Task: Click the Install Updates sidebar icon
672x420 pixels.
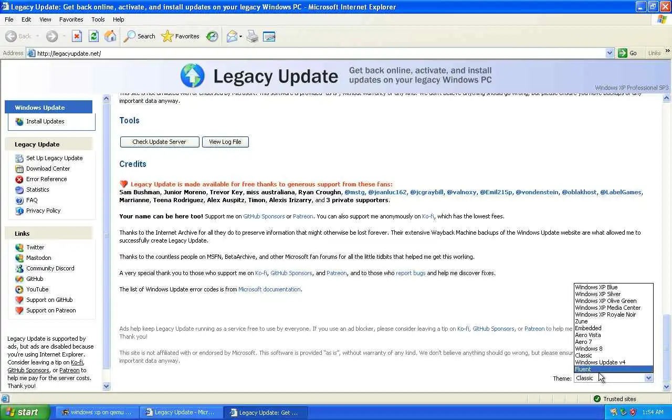Action: tap(19, 121)
